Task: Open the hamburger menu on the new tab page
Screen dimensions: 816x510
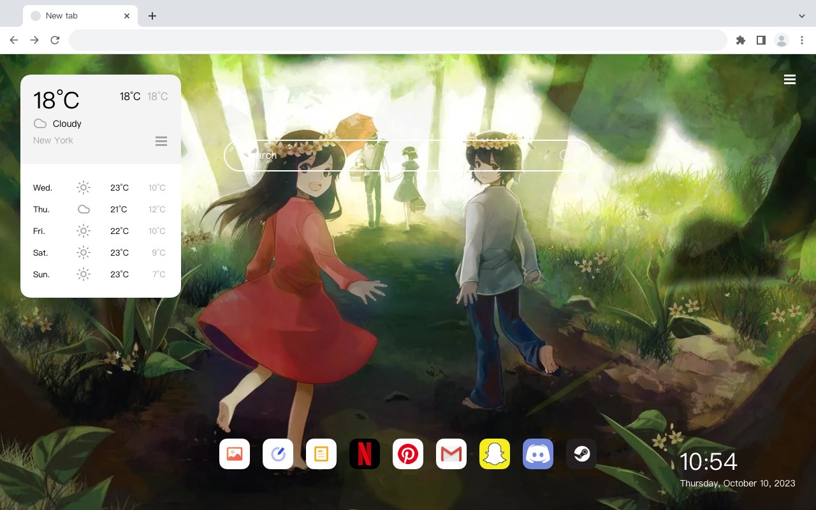Action: point(790,80)
